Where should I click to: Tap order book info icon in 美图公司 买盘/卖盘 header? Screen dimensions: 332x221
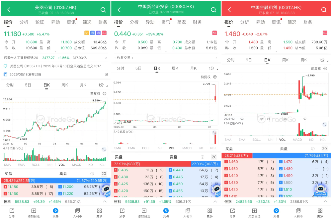click(x=92, y=174)
